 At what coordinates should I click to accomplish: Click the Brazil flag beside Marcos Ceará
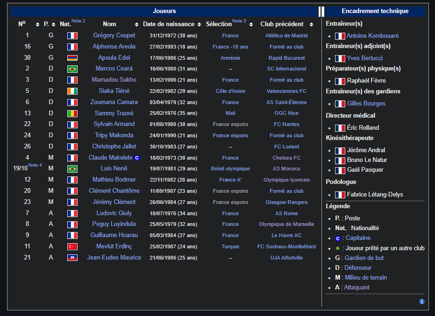click(72, 69)
